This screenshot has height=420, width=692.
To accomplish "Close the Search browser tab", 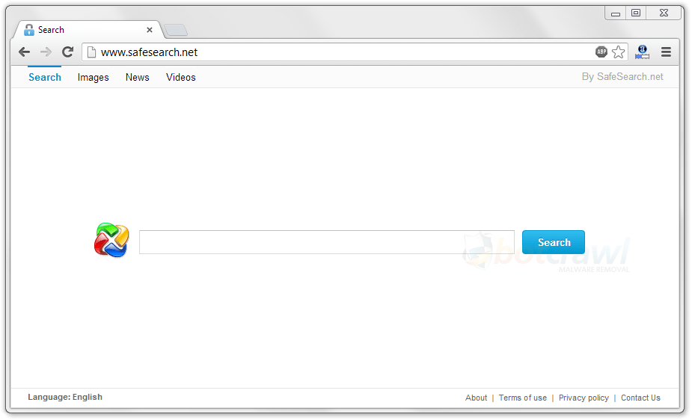I will click(x=150, y=30).
